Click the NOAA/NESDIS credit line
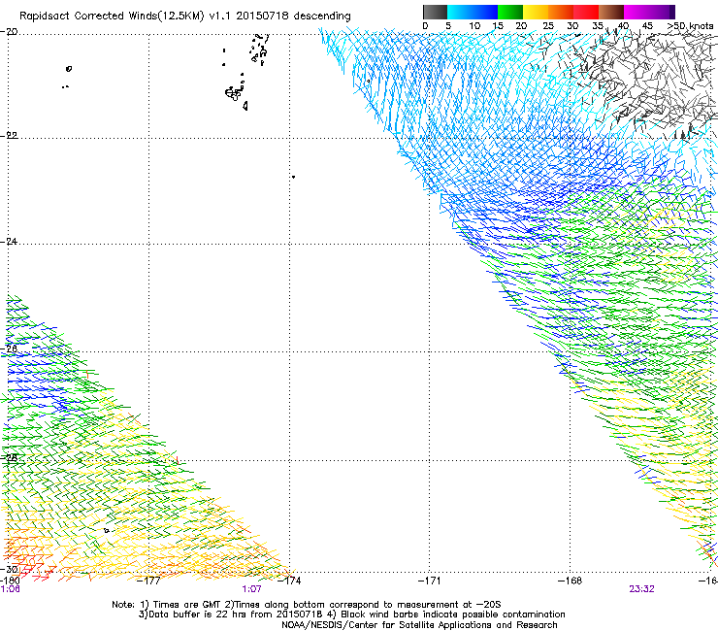The image size is (718, 631). (419, 625)
